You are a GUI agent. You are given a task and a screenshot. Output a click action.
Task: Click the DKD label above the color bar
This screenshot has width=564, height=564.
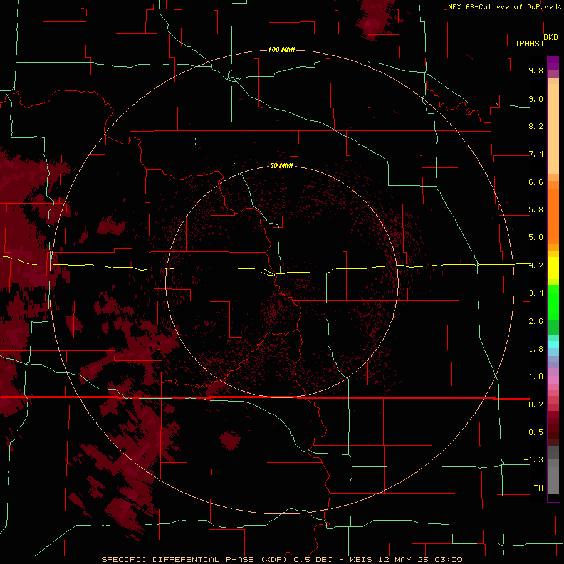click(551, 38)
